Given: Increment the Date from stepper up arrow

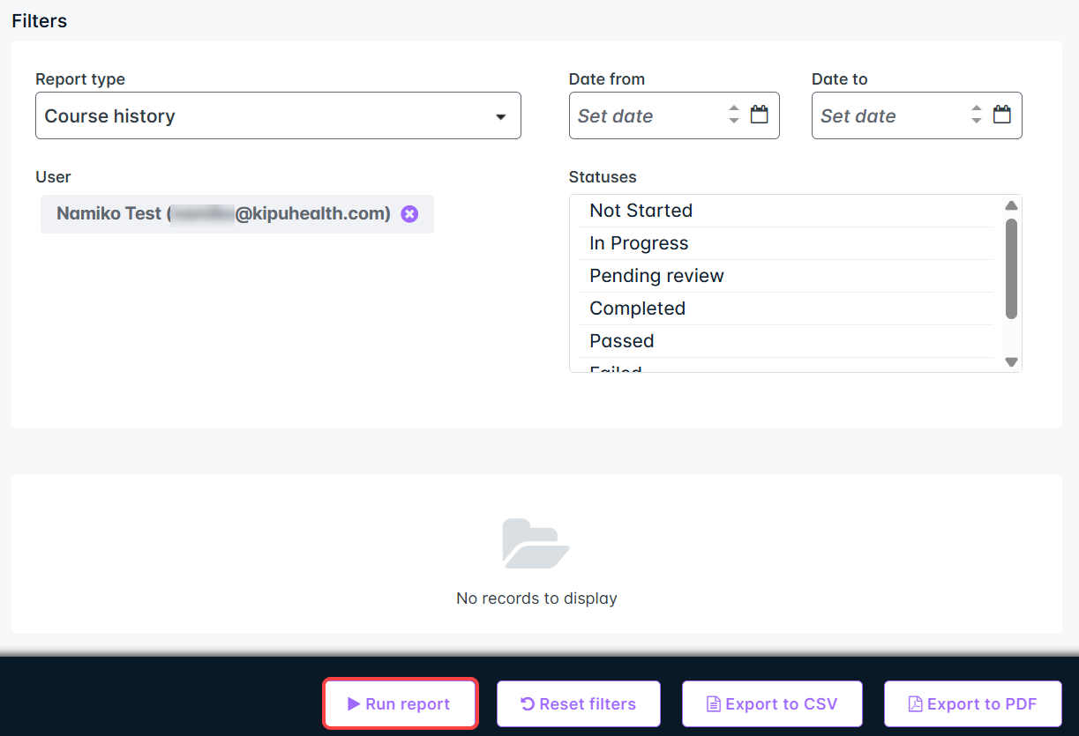Looking at the screenshot, I should pos(734,109).
